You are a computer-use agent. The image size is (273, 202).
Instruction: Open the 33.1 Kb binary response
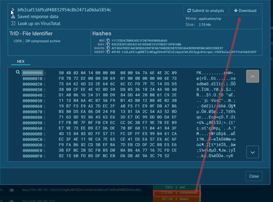[x=176, y=199]
